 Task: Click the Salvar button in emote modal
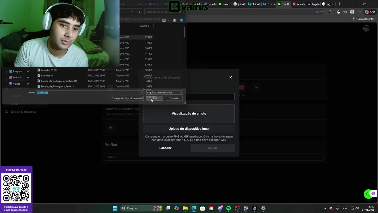pos(213,148)
